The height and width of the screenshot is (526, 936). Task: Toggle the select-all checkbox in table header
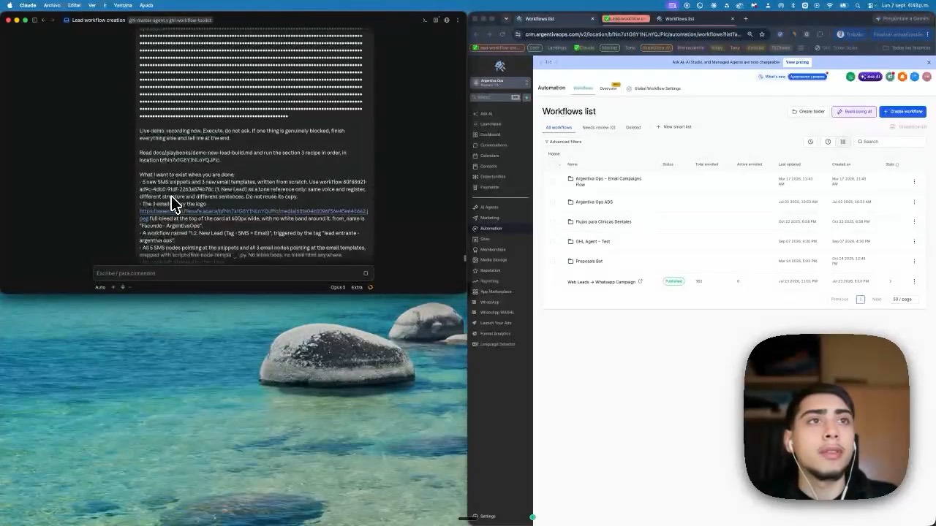552,164
